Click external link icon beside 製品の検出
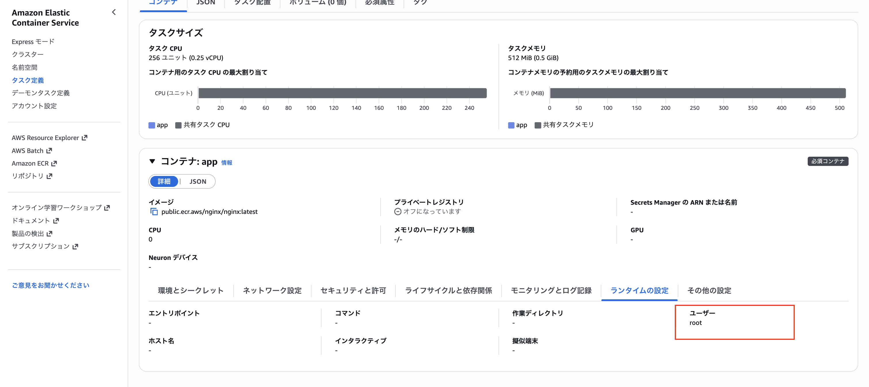Screen dimensions: 869x387 49,233
